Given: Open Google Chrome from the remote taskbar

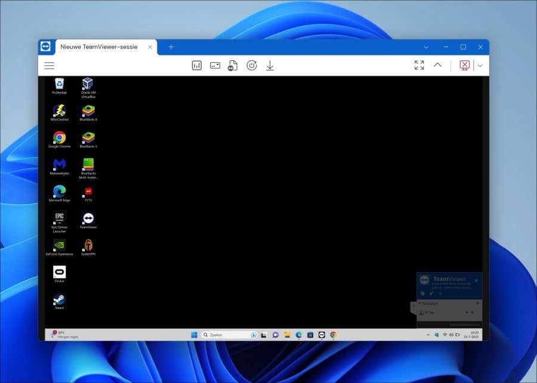Looking at the screenshot, I should [x=333, y=335].
